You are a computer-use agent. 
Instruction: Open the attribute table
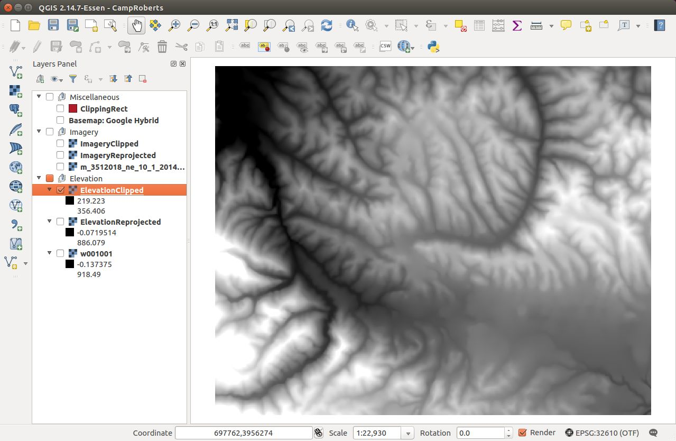[x=479, y=25]
